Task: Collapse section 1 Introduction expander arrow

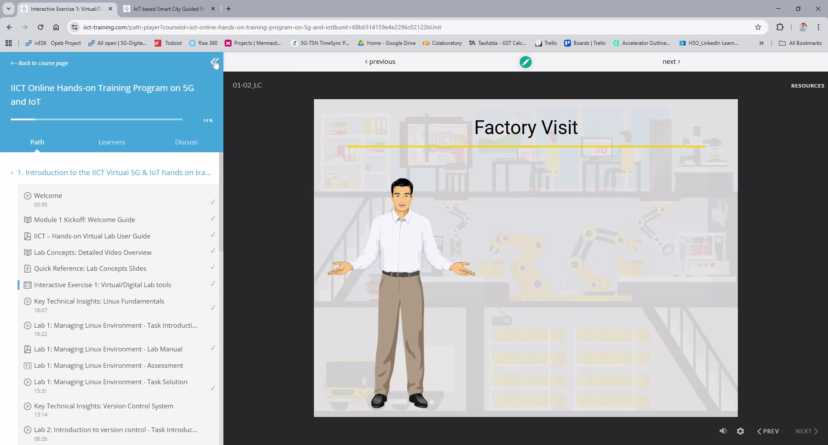Action: coord(12,172)
